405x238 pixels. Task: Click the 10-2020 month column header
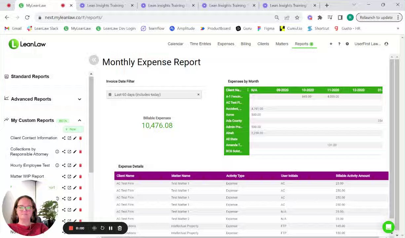coord(308,90)
